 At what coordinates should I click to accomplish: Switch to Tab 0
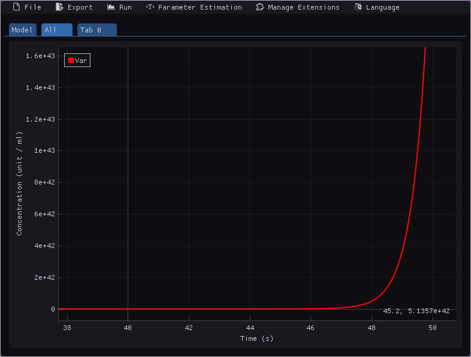pos(96,30)
